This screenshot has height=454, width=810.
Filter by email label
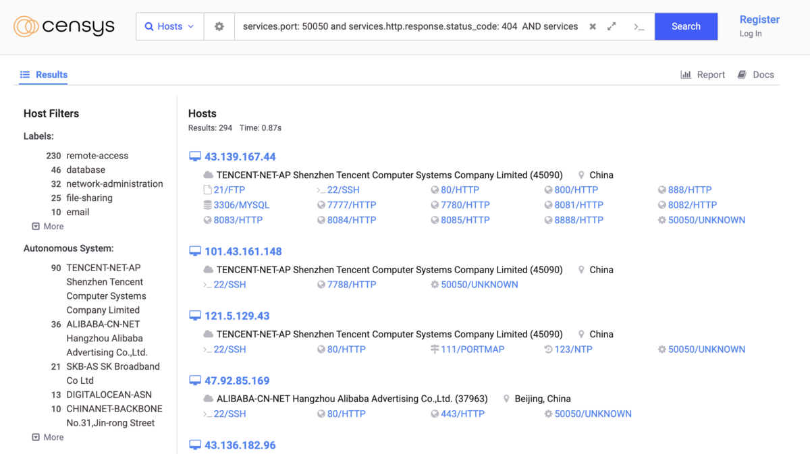click(78, 212)
